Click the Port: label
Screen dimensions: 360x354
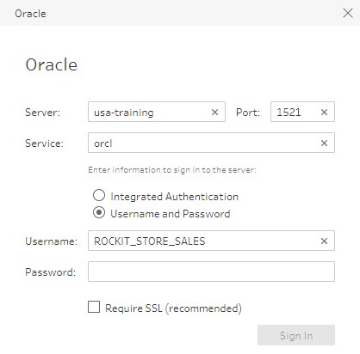[248, 113]
